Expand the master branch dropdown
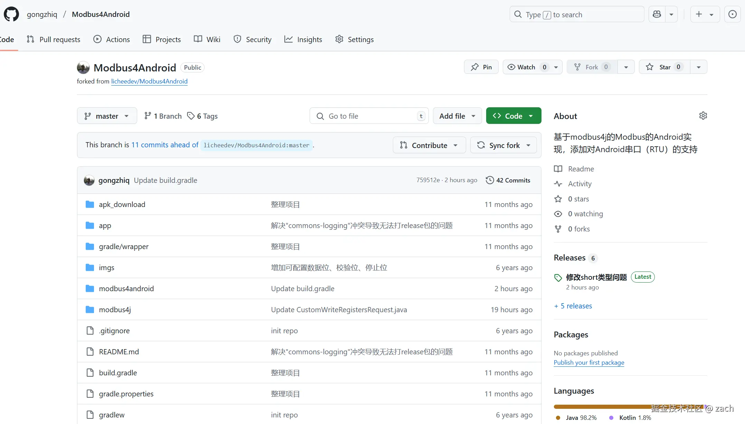 click(x=107, y=116)
